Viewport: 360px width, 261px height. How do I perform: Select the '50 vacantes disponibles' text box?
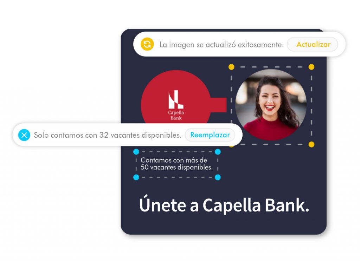(x=177, y=164)
